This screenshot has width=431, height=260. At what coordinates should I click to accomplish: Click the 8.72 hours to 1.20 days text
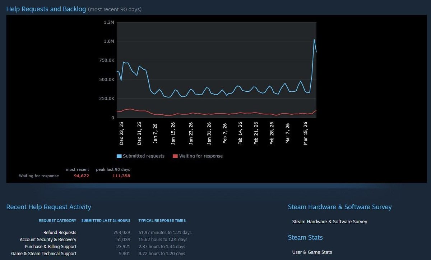[162, 254]
